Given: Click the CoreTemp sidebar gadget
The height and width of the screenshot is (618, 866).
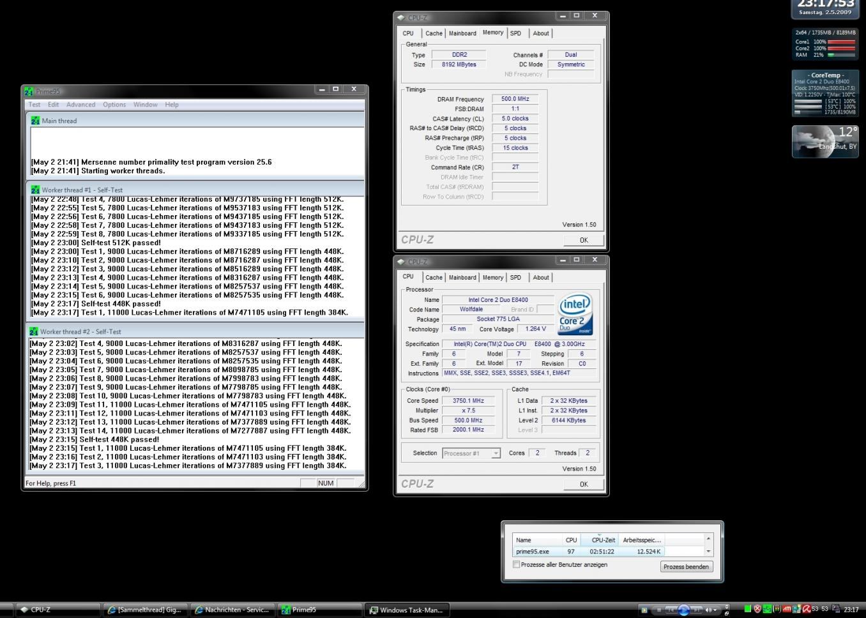Looking at the screenshot, I should pos(825,93).
